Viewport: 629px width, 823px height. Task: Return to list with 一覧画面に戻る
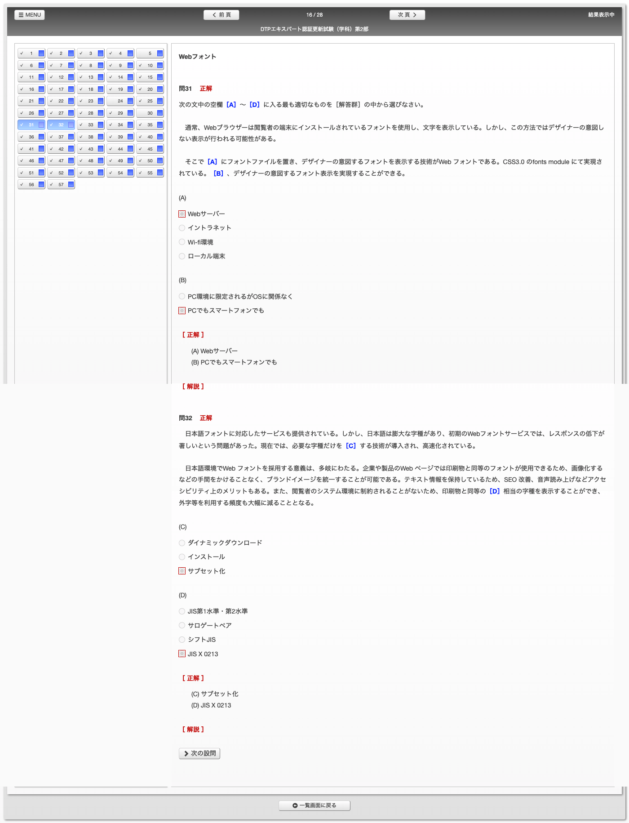click(314, 805)
